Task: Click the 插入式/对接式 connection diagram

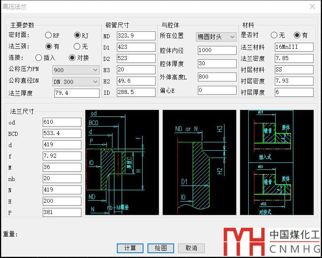Action: pyautogui.click(x=276, y=162)
